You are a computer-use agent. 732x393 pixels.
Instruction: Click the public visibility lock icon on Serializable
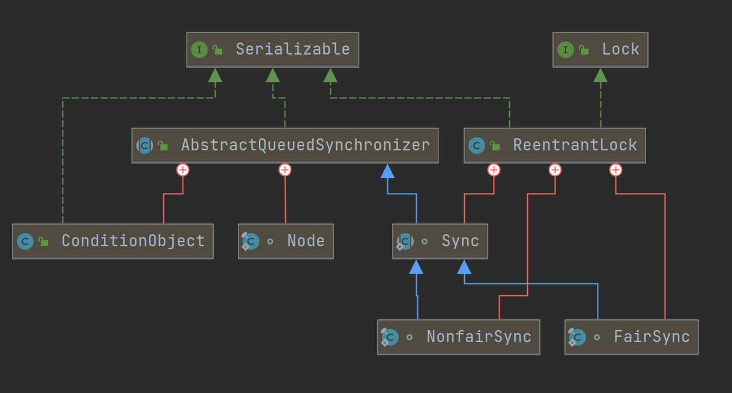coord(218,50)
